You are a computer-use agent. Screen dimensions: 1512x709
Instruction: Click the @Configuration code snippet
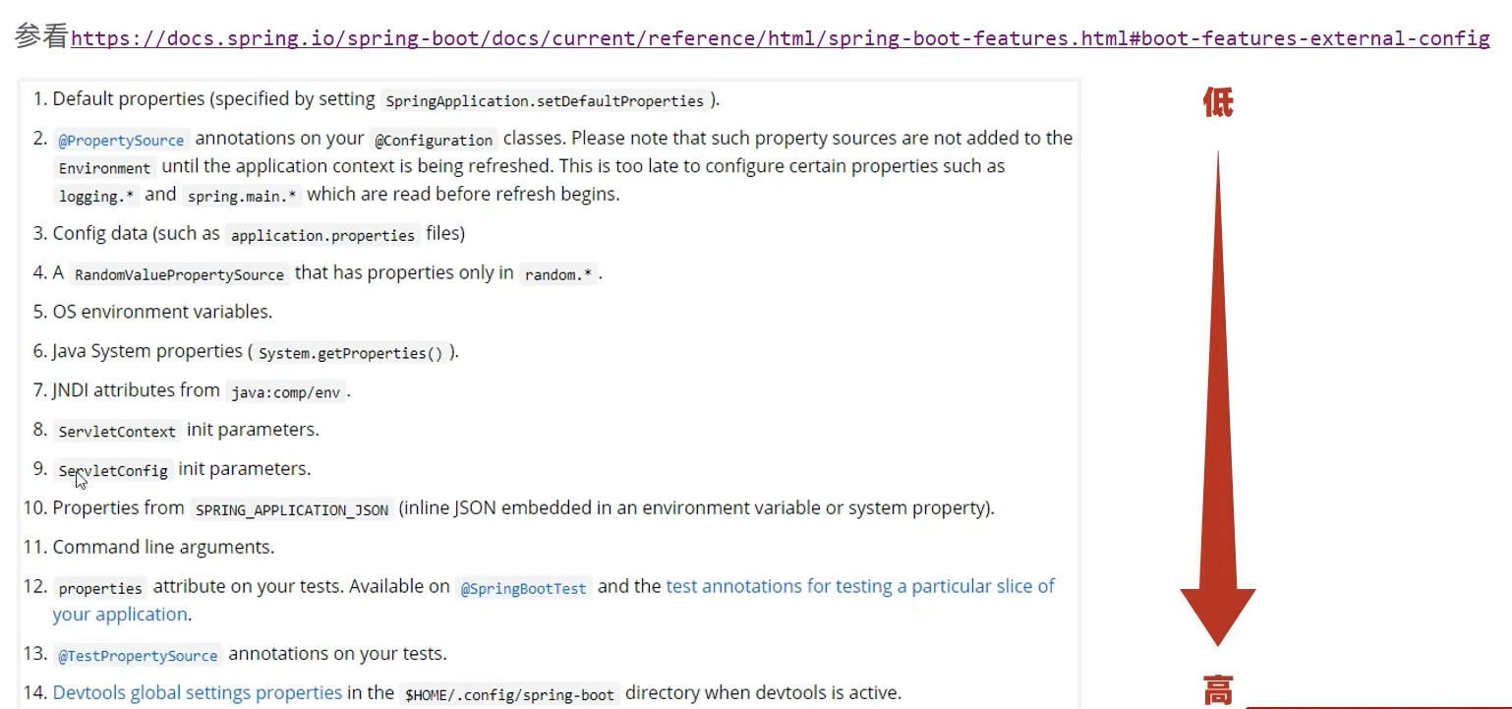[x=434, y=140]
